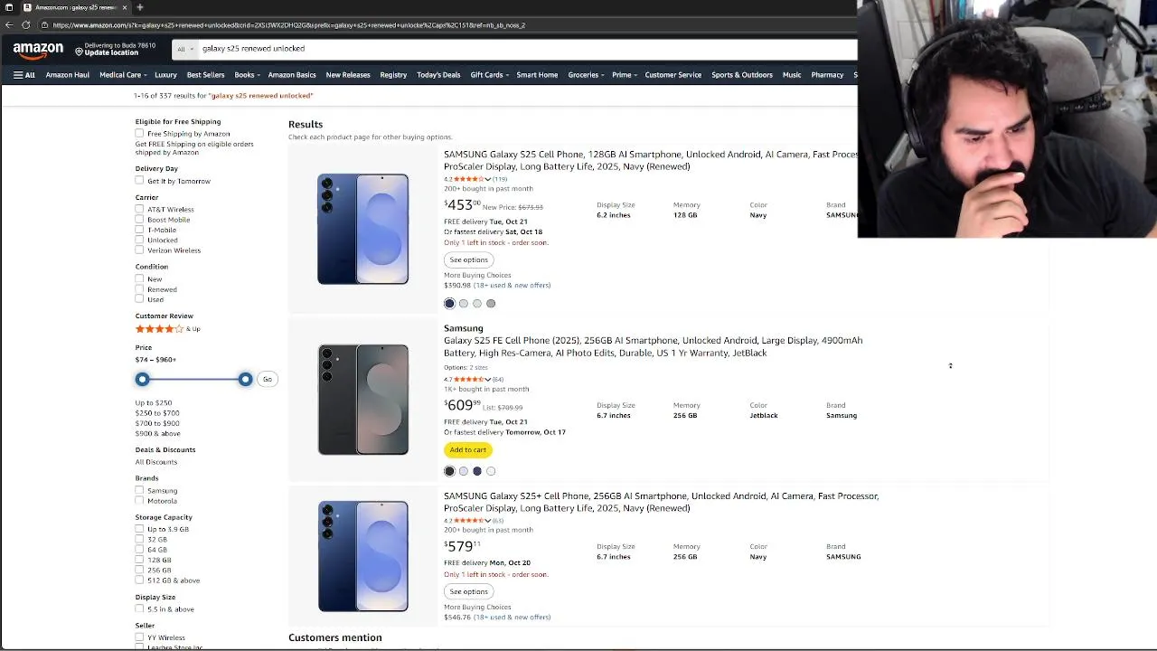Click the search text field
This screenshot has width=1157, height=651.
coord(524,49)
